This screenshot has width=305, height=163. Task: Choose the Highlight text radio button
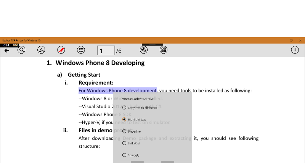pos(124,119)
